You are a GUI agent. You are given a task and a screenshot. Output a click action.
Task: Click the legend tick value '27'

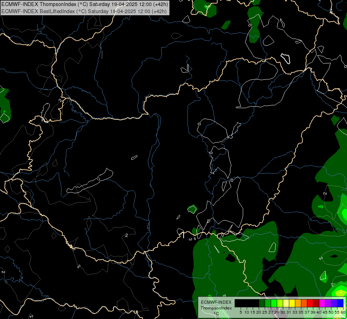[271, 312]
